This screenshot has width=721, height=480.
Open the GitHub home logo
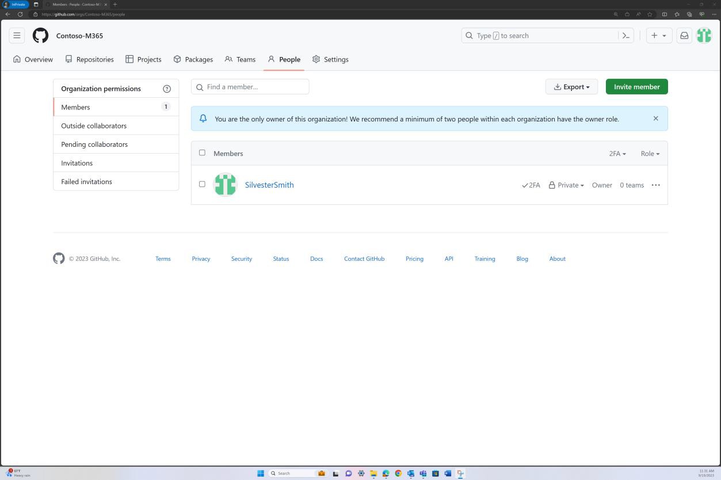40,35
